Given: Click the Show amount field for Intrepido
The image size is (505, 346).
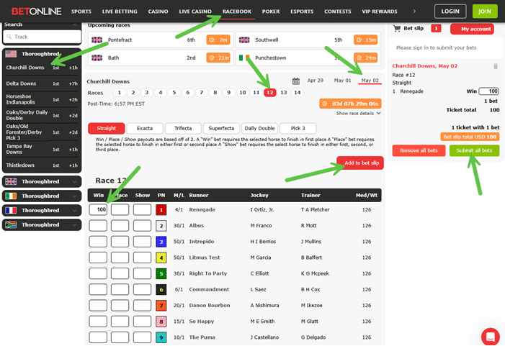Looking at the screenshot, I should click(142, 242).
